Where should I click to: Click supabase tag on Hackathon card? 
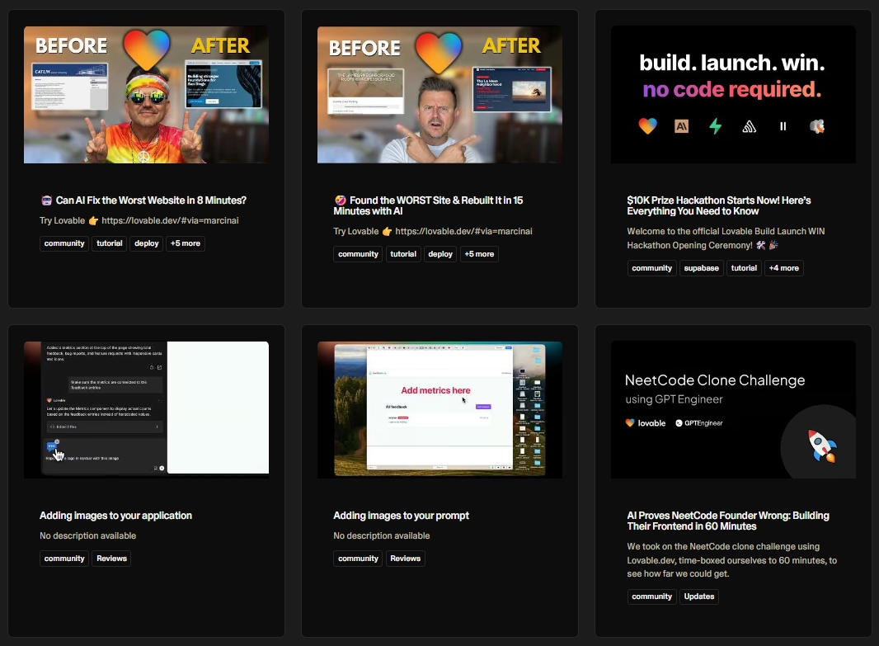[x=701, y=268]
